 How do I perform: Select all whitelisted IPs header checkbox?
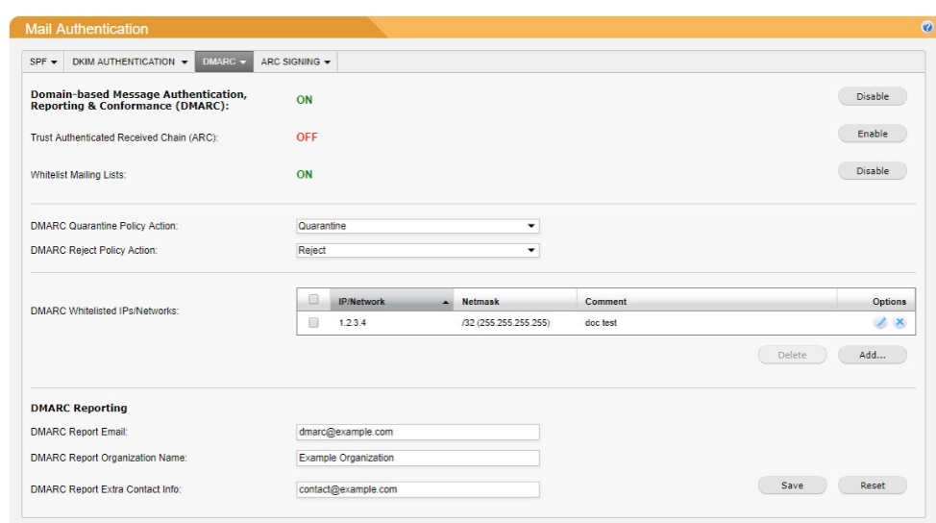313,301
